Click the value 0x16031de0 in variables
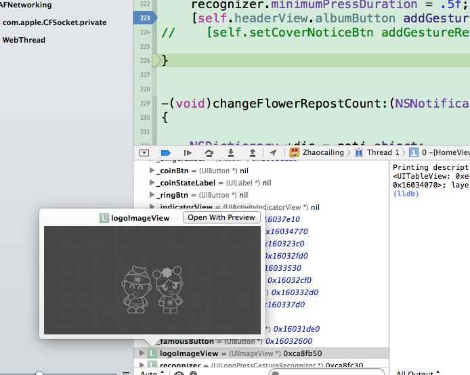This screenshot has height=375, width=470. tap(297, 329)
